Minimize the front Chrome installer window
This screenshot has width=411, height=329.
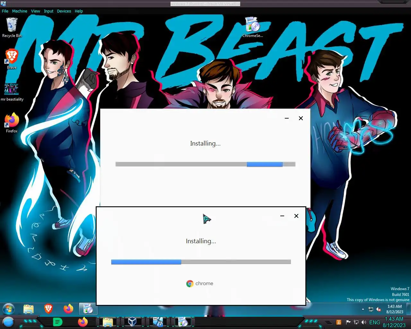click(282, 216)
